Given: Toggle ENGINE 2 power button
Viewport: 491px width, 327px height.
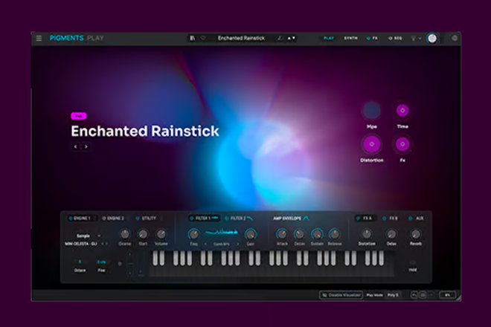Looking at the screenshot, I should coord(103,218).
